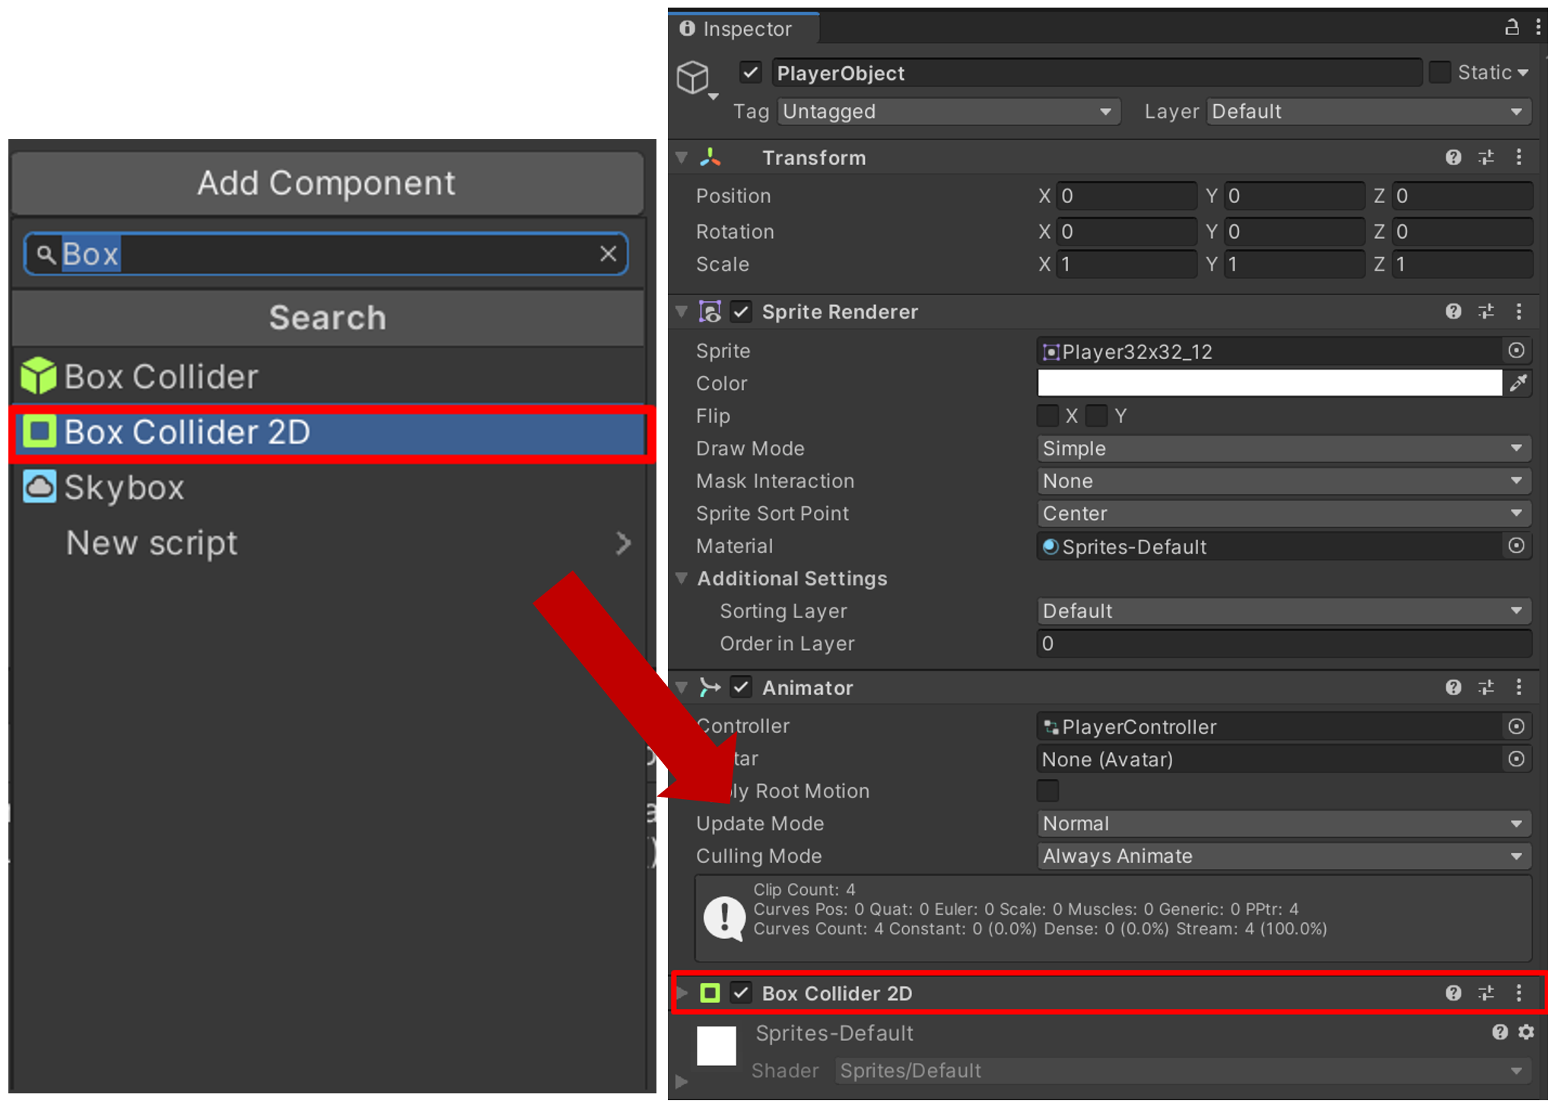Viewport: 1551px width, 1104px height.
Task: Open Sprite Renderer preset settings icon
Action: pyautogui.click(x=1486, y=312)
